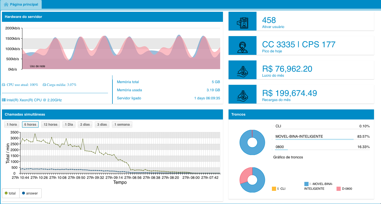Click the Intel(R) Xeon(R) CPU @ 2.20GHz text
This screenshot has height=204, width=381.
34,100
